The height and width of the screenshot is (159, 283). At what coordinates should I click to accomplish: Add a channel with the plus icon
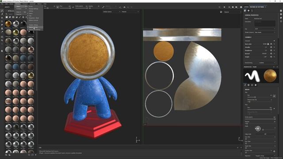click(274, 41)
